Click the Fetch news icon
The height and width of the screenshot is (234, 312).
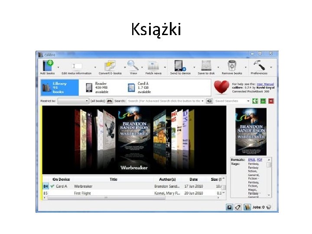click(153, 66)
